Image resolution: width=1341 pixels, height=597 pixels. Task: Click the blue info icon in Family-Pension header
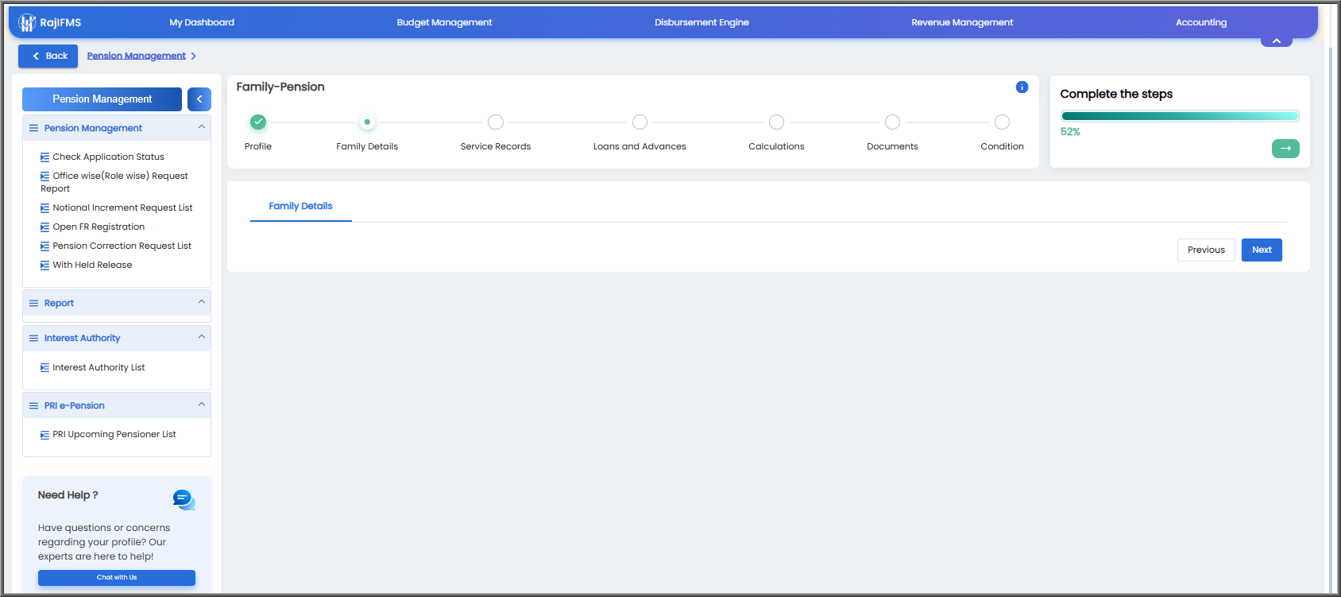coord(1022,87)
